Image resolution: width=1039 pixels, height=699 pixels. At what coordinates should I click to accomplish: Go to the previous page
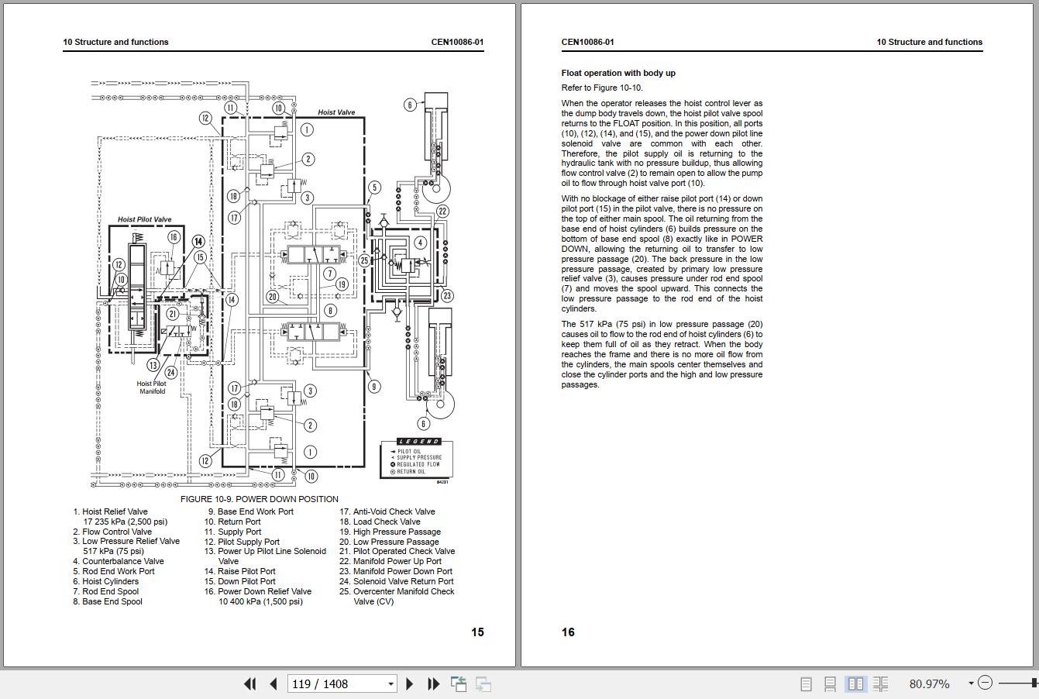tap(274, 684)
